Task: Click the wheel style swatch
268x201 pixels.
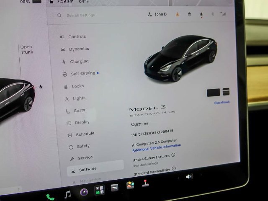Action: (226, 92)
